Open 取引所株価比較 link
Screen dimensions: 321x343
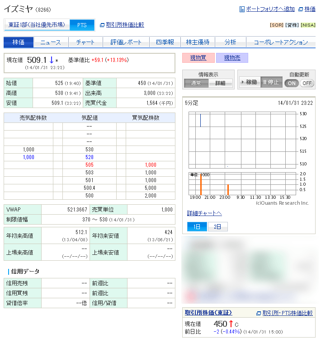(125, 25)
